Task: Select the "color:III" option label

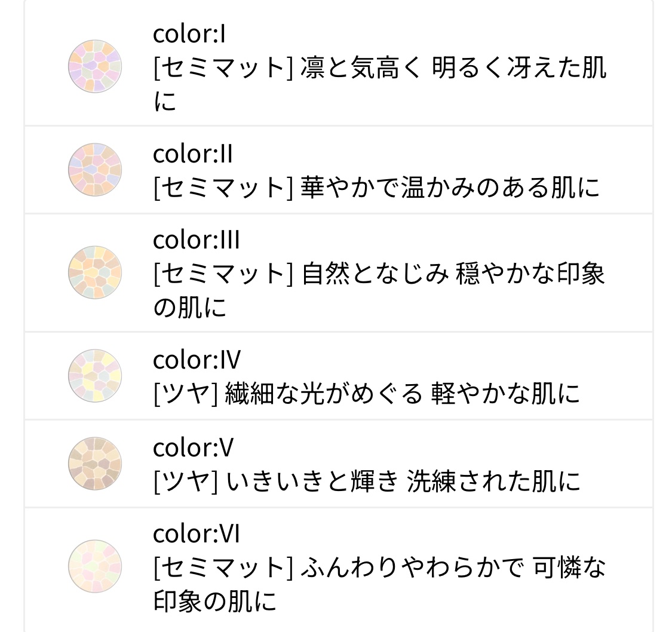Action: (x=196, y=240)
